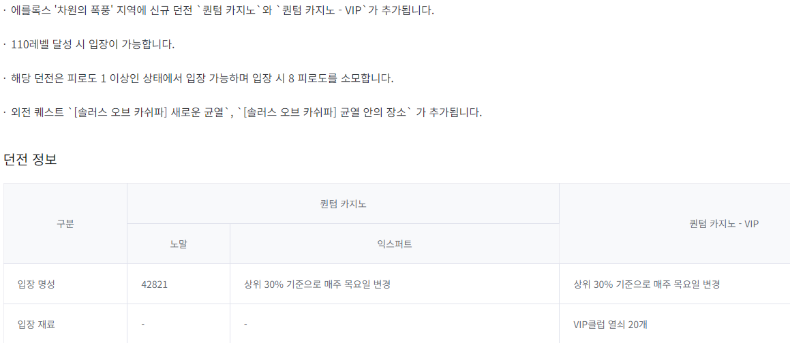The image size is (790, 343).
Task: Click the '입장 명성' row label
Action: [x=36, y=284]
